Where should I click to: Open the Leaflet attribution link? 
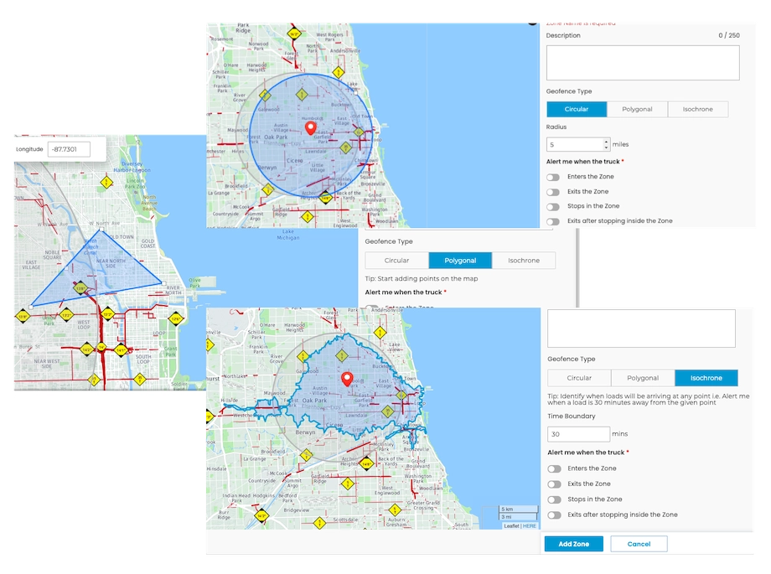click(510, 526)
